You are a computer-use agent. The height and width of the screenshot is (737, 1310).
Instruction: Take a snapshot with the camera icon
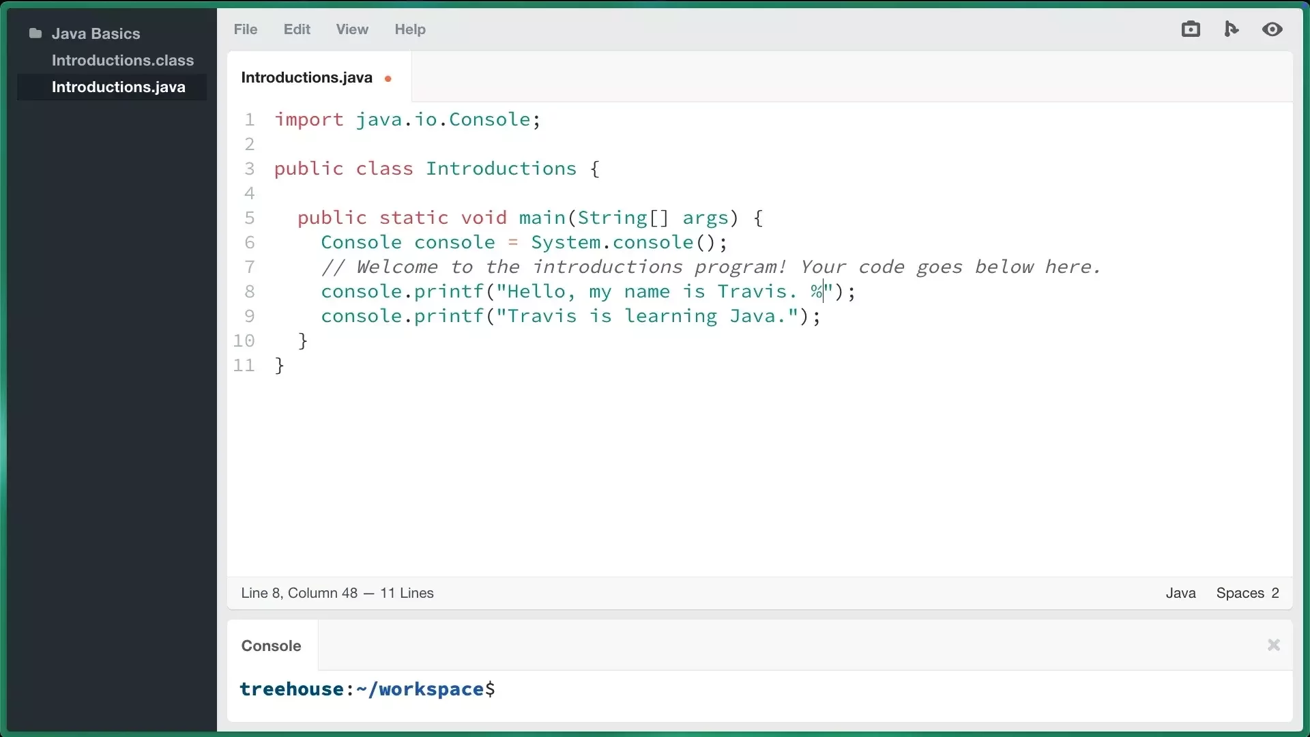(x=1190, y=29)
